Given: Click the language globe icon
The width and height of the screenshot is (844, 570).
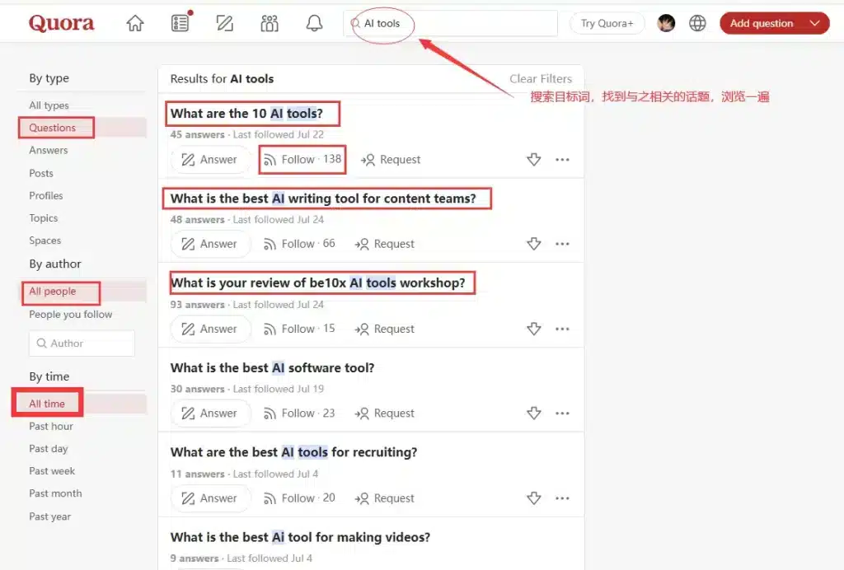Looking at the screenshot, I should pyautogui.click(x=697, y=24).
